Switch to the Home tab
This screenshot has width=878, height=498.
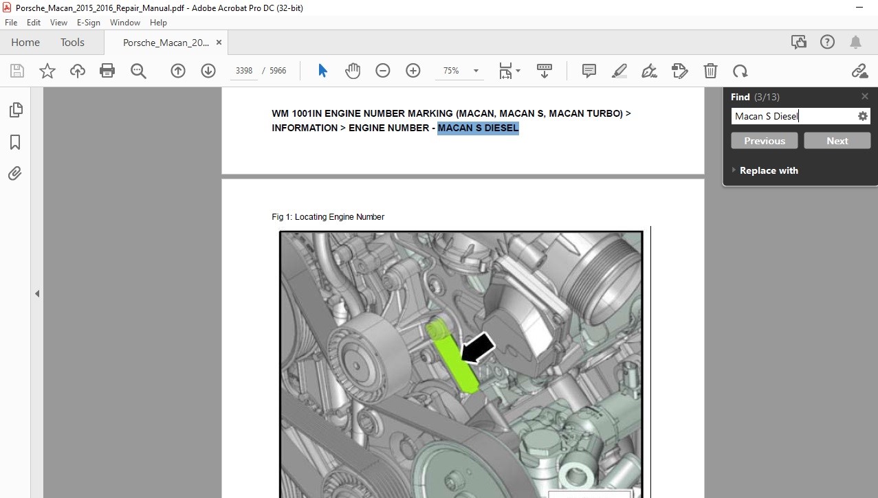[x=25, y=43]
